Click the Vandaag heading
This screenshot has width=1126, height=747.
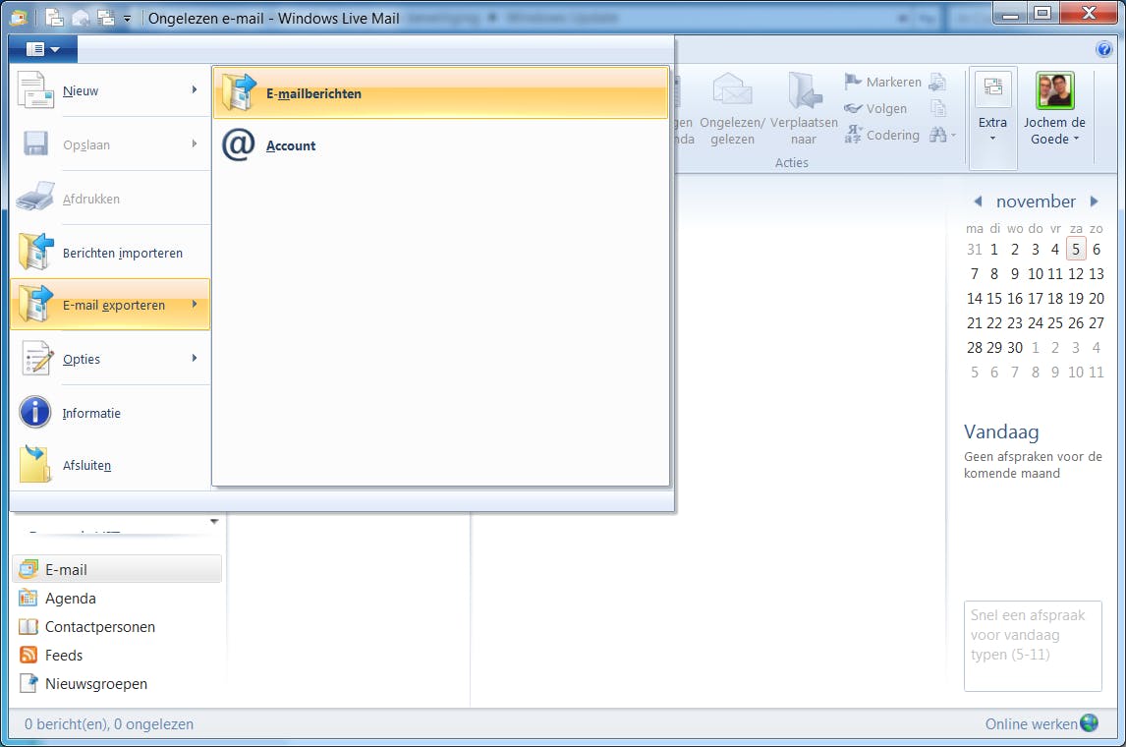[x=1001, y=431]
